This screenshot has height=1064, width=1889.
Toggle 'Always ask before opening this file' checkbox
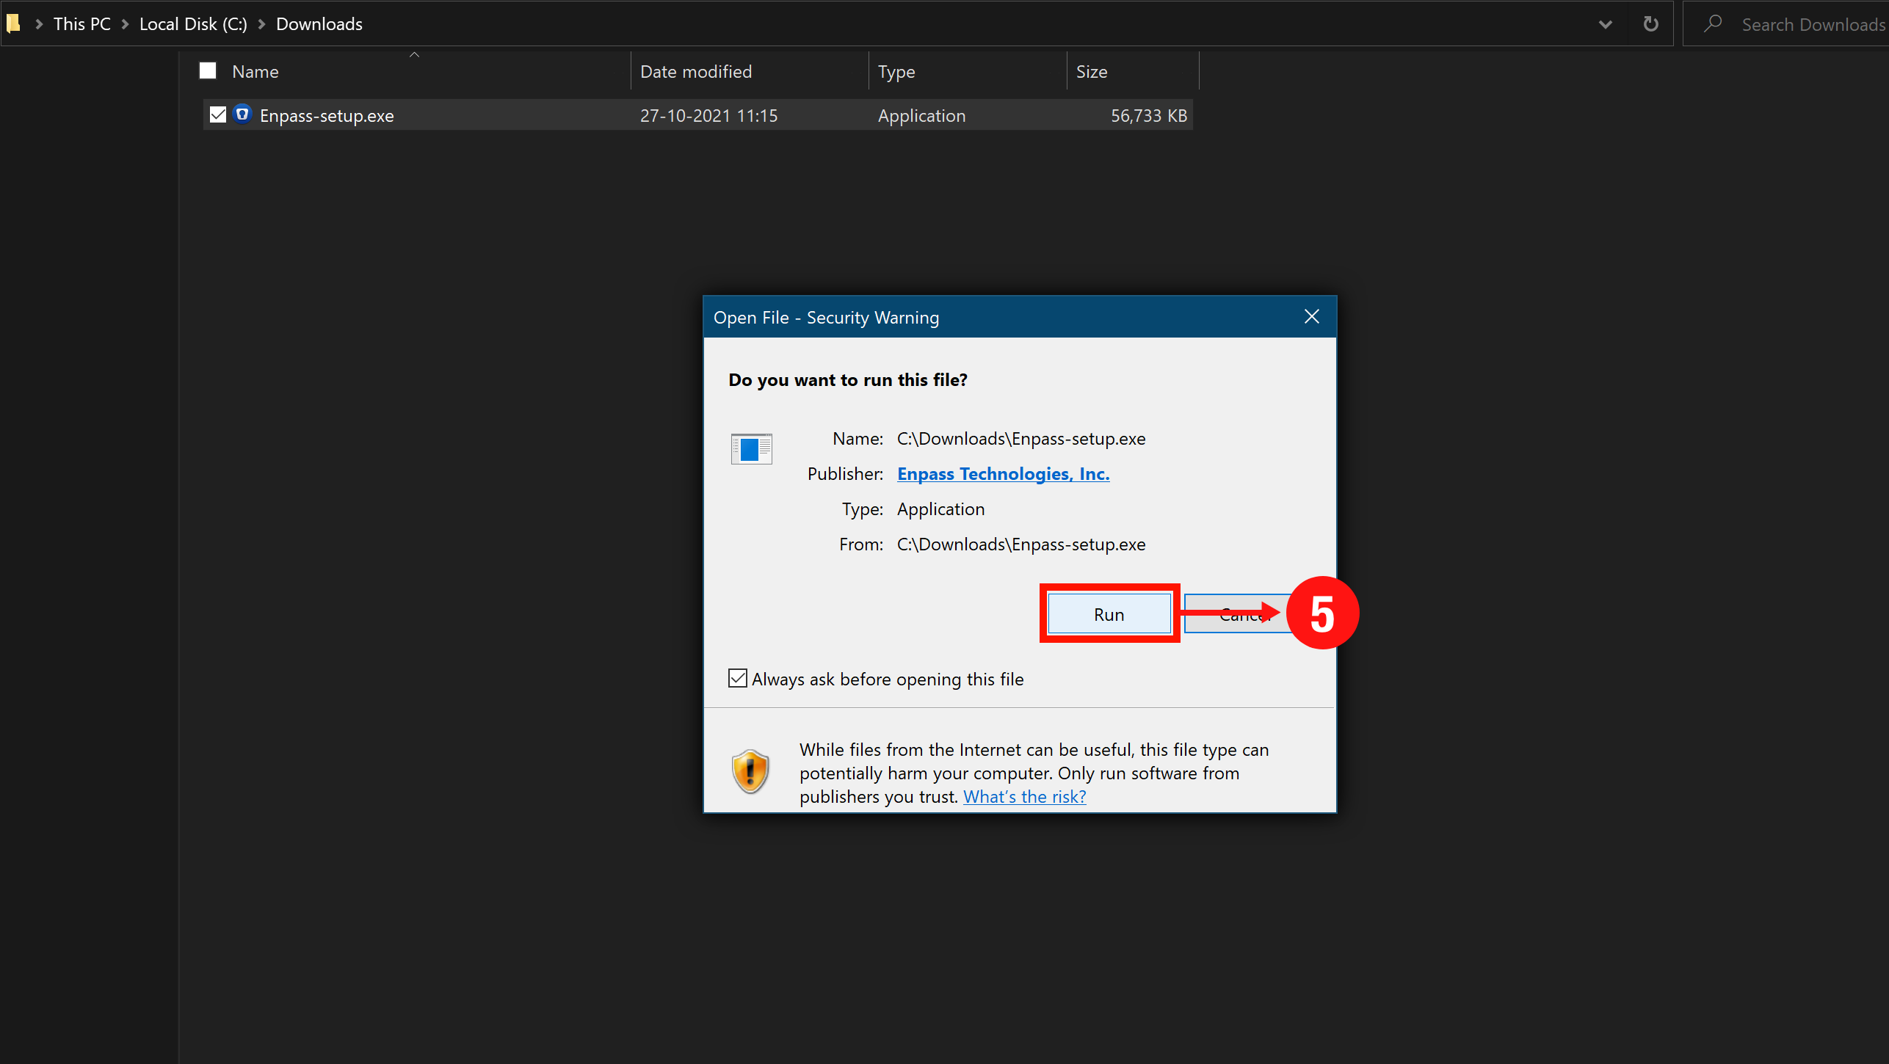coord(739,679)
